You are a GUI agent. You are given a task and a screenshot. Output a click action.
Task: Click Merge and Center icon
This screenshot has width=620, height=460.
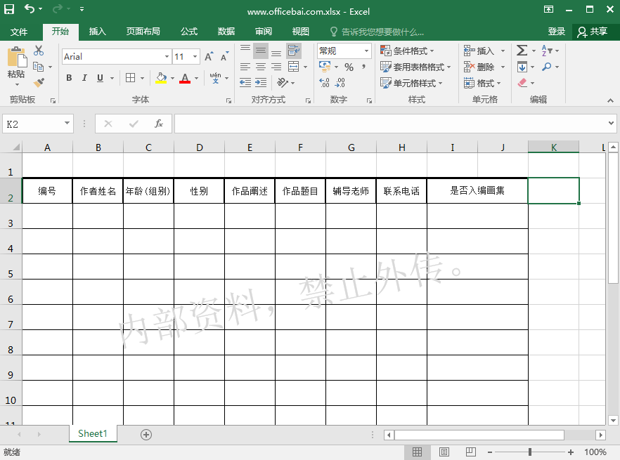[294, 67]
